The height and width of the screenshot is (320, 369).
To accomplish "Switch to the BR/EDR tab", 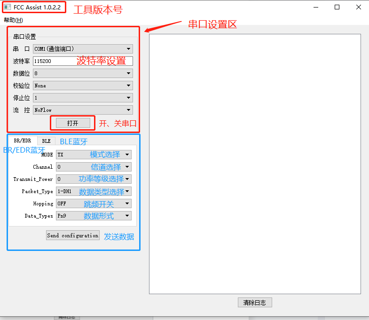I will click(23, 140).
